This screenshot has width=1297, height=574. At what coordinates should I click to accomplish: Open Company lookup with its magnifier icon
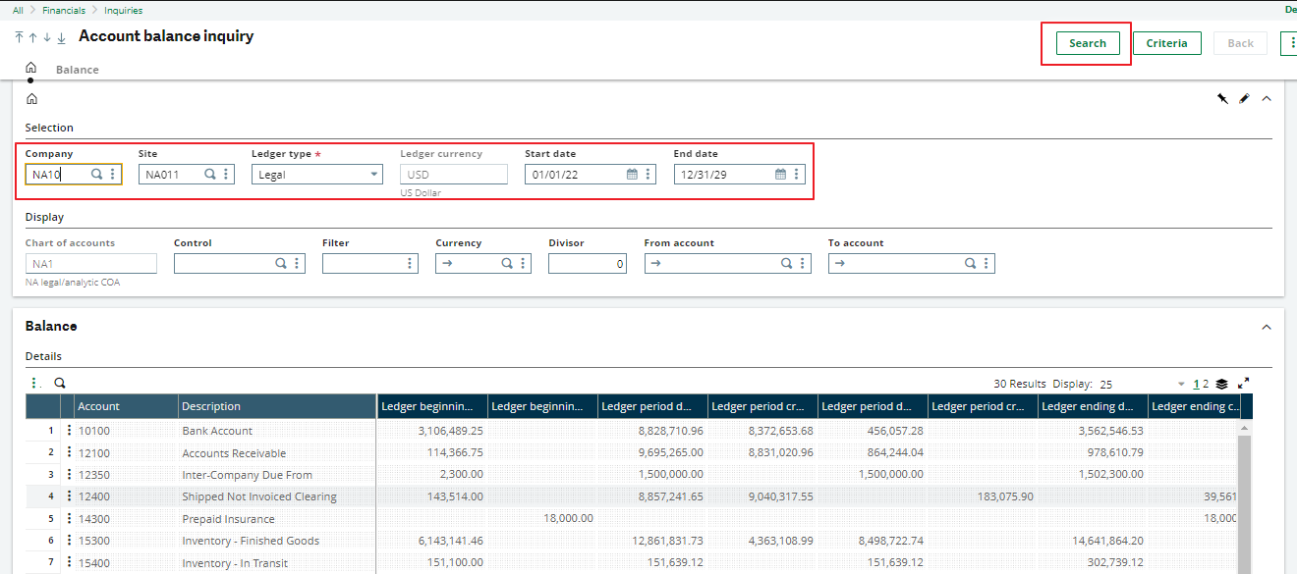tap(94, 174)
